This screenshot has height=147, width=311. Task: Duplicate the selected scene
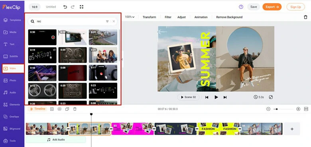[67, 109]
